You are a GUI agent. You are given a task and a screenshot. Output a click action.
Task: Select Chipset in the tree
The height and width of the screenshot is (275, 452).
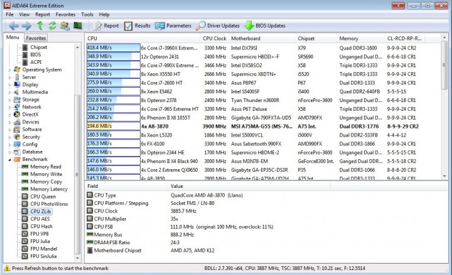[39, 47]
